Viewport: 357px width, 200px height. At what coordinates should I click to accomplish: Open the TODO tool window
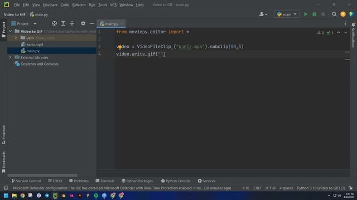coord(55,181)
